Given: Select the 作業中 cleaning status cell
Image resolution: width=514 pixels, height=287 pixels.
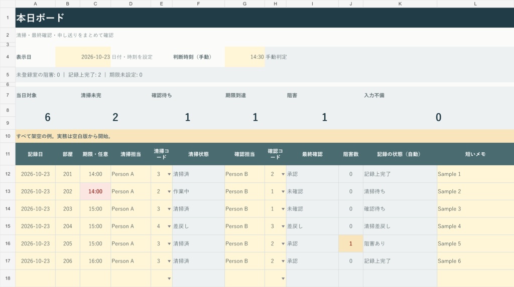Looking at the screenshot, I should click(x=198, y=191).
